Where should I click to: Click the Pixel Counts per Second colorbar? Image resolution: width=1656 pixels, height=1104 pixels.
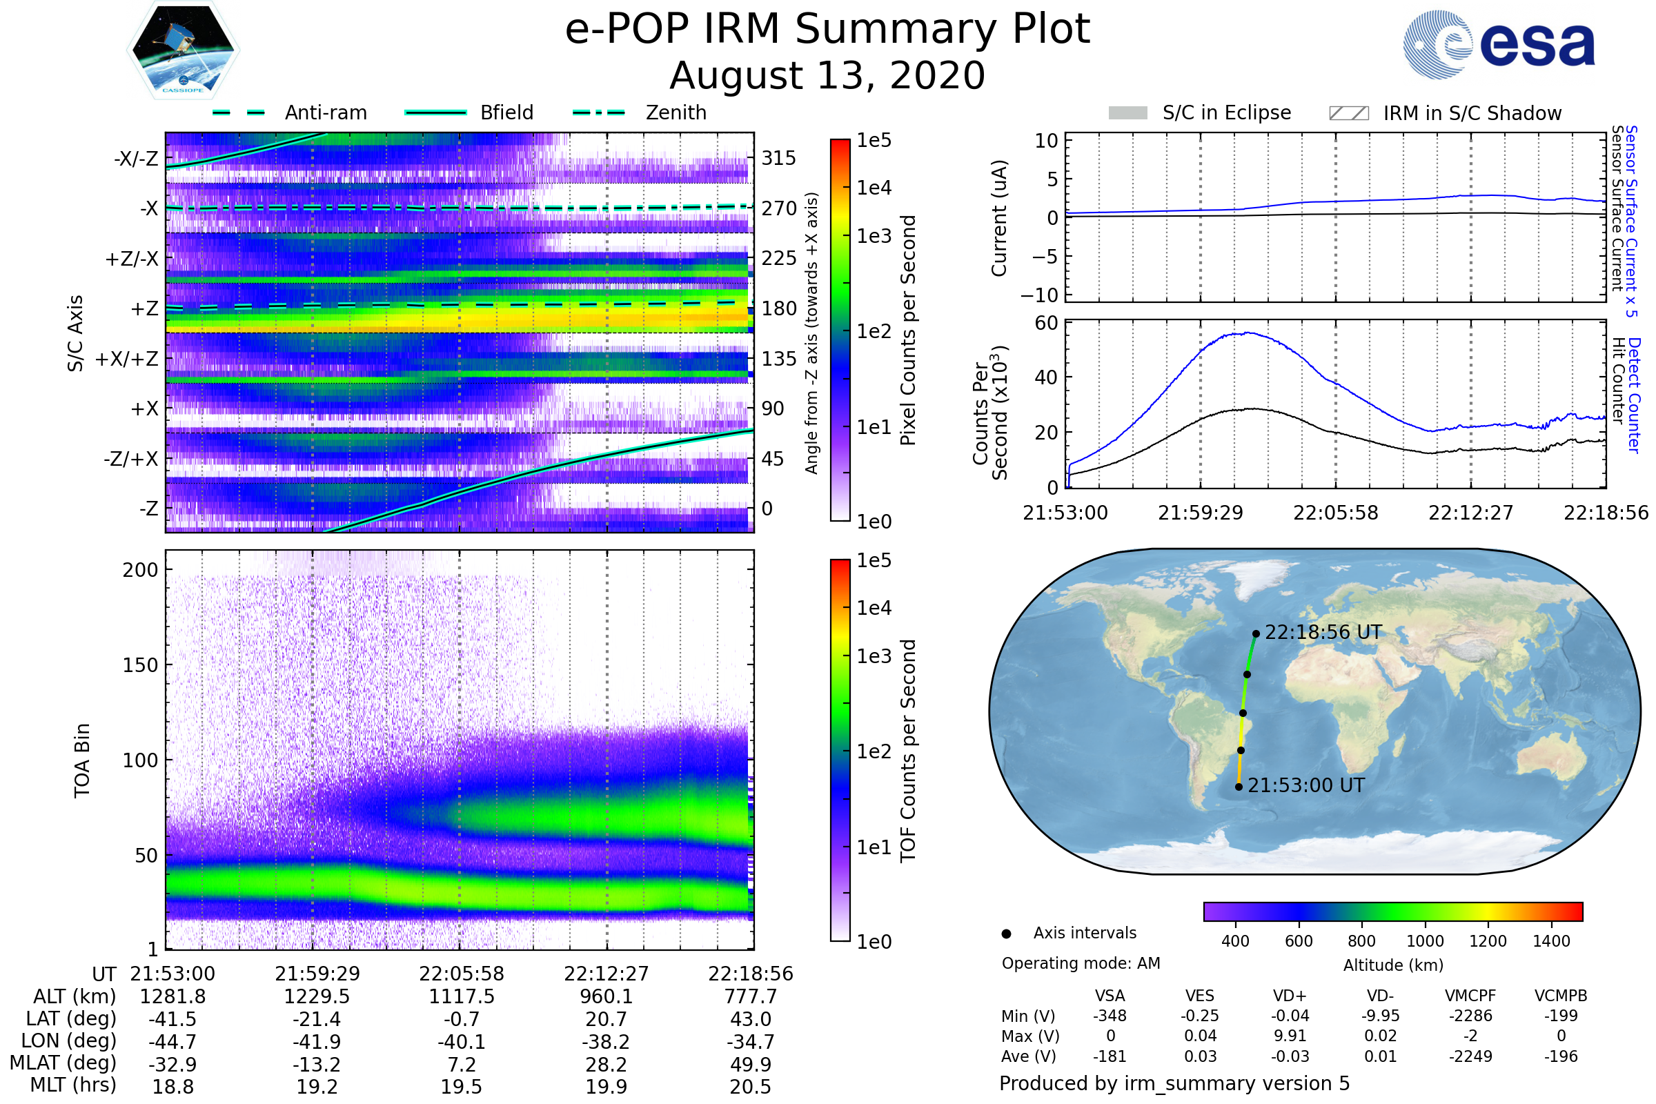[840, 330]
